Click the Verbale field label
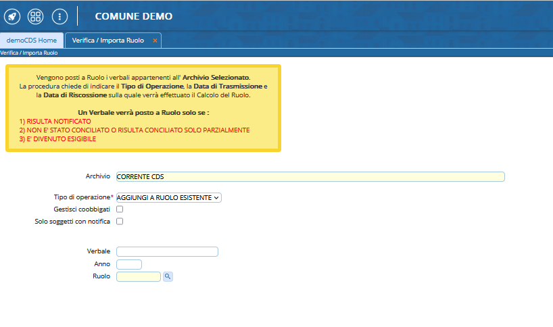This screenshot has width=553, height=327. [x=99, y=251]
